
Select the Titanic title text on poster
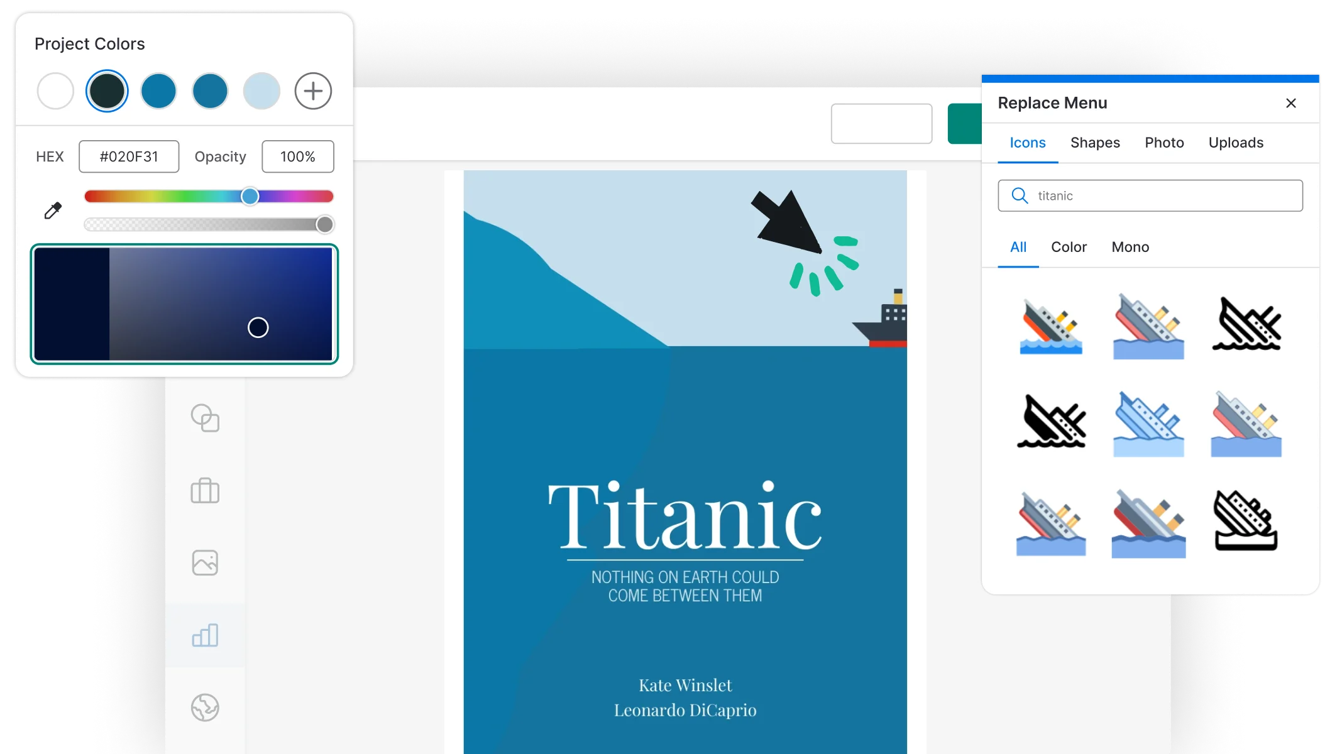point(685,516)
